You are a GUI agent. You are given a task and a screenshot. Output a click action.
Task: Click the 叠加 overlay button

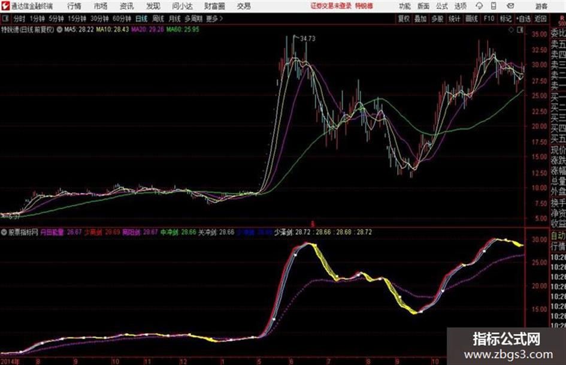(420, 19)
